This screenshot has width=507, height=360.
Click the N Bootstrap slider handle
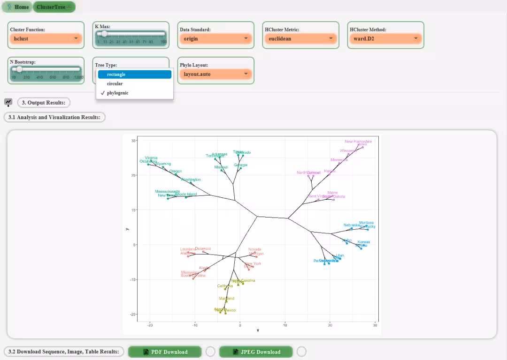pos(19,69)
